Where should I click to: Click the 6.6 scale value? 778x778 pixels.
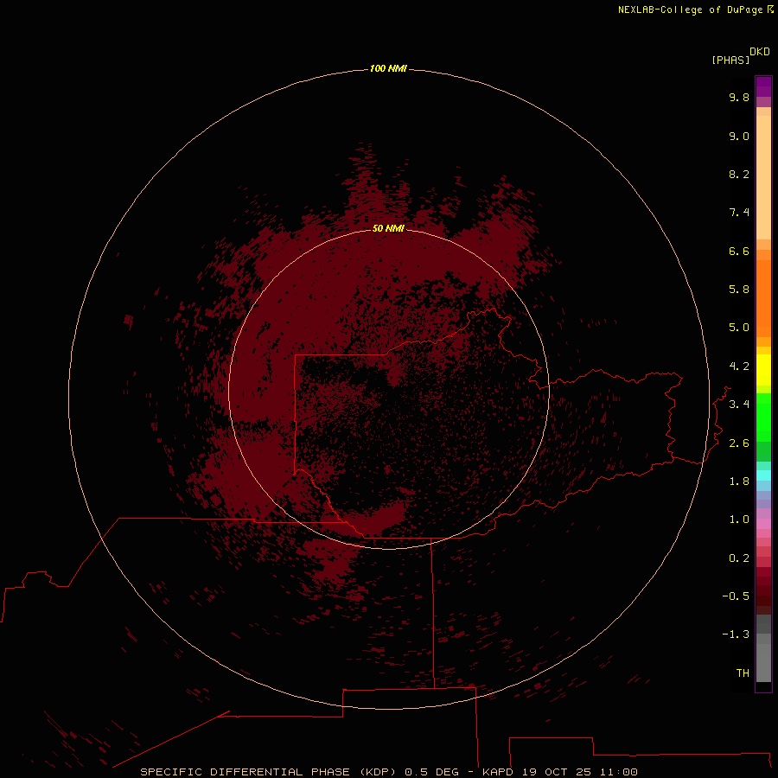pos(739,251)
